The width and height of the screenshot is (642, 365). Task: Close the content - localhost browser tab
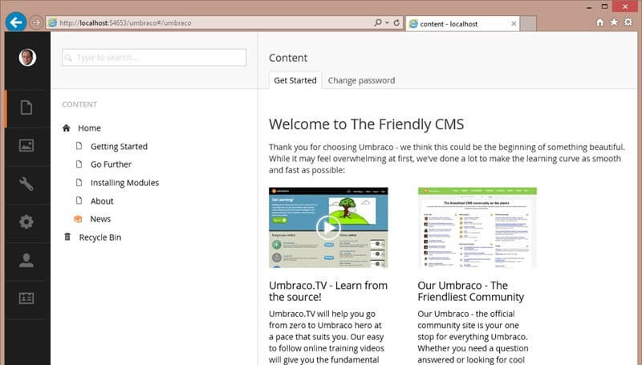point(514,24)
